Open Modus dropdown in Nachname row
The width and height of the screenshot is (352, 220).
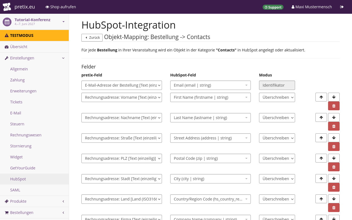click(277, 118)
